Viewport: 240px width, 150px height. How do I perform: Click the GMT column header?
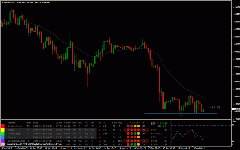pyautogui.click(x=28, y=122)
